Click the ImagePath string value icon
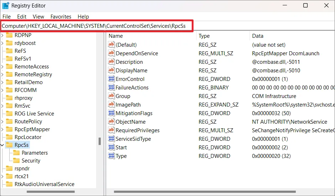Viewport: 335px width, 196px height. point(111,105)
